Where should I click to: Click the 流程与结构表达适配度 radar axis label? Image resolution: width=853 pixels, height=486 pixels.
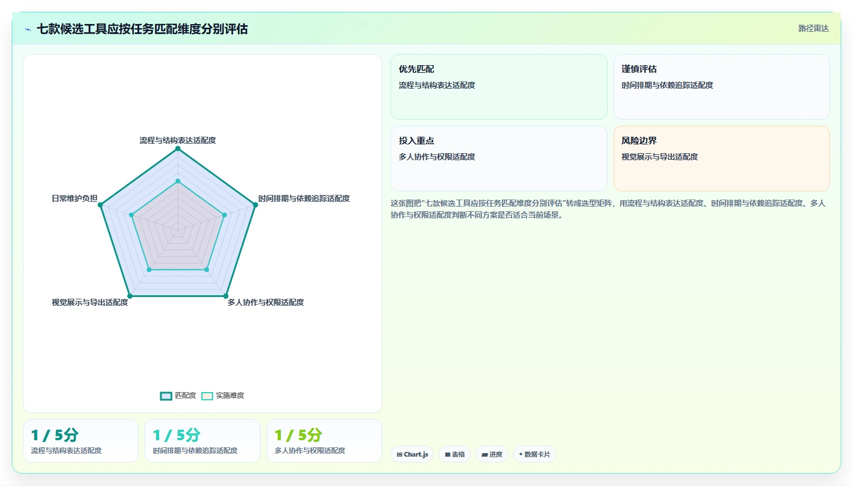click(x=177, y=140)
